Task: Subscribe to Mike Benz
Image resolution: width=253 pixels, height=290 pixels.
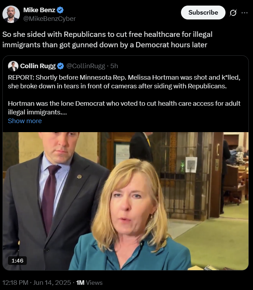Action: tap(203, 13)
